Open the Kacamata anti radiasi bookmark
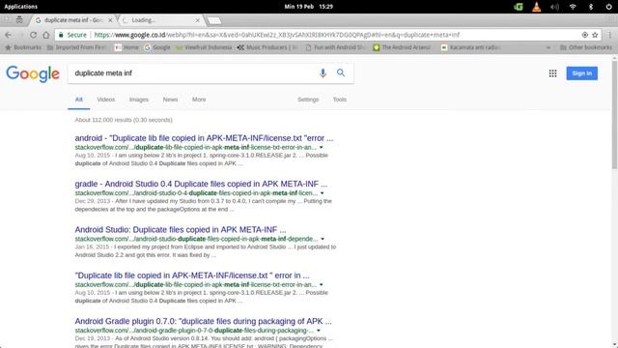Viewport: 618px width, 348px height. point(471,47)
